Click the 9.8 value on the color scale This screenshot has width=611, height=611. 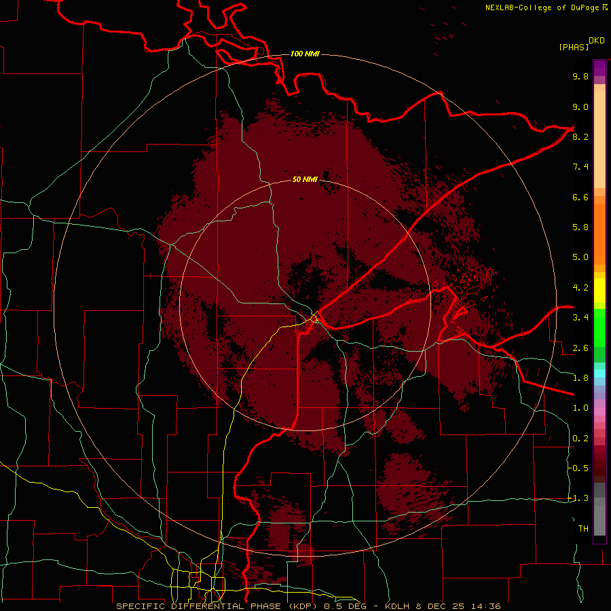[x=580, y=76]
